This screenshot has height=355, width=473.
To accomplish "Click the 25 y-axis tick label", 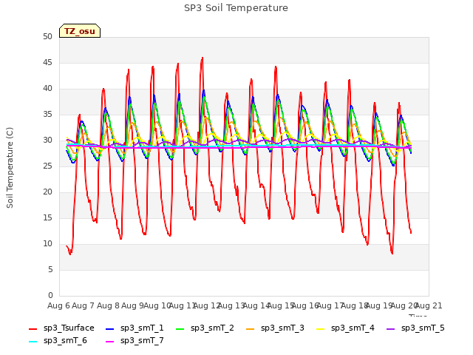I will coord(47,166).
